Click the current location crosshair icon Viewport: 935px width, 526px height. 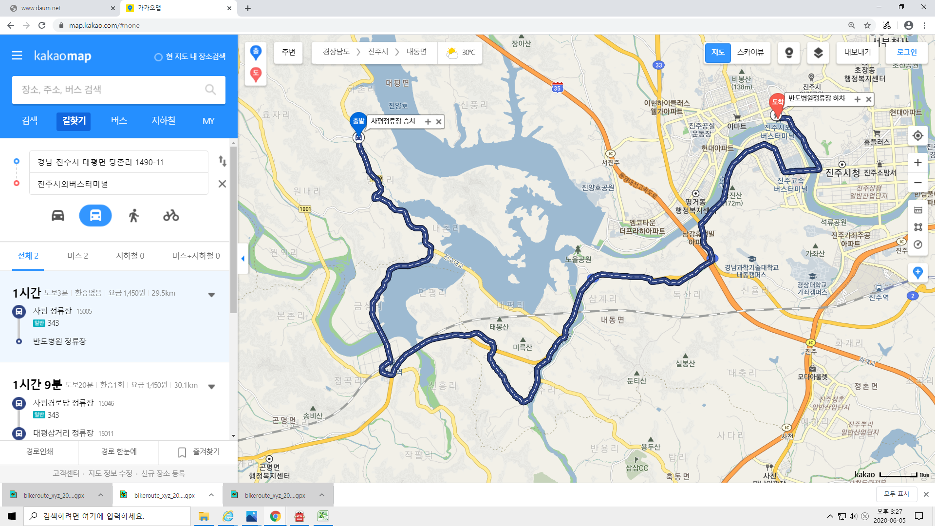917,136
